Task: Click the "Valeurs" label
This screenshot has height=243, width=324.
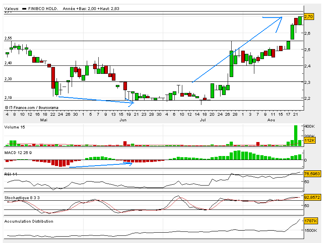Action: pos(12,9)
